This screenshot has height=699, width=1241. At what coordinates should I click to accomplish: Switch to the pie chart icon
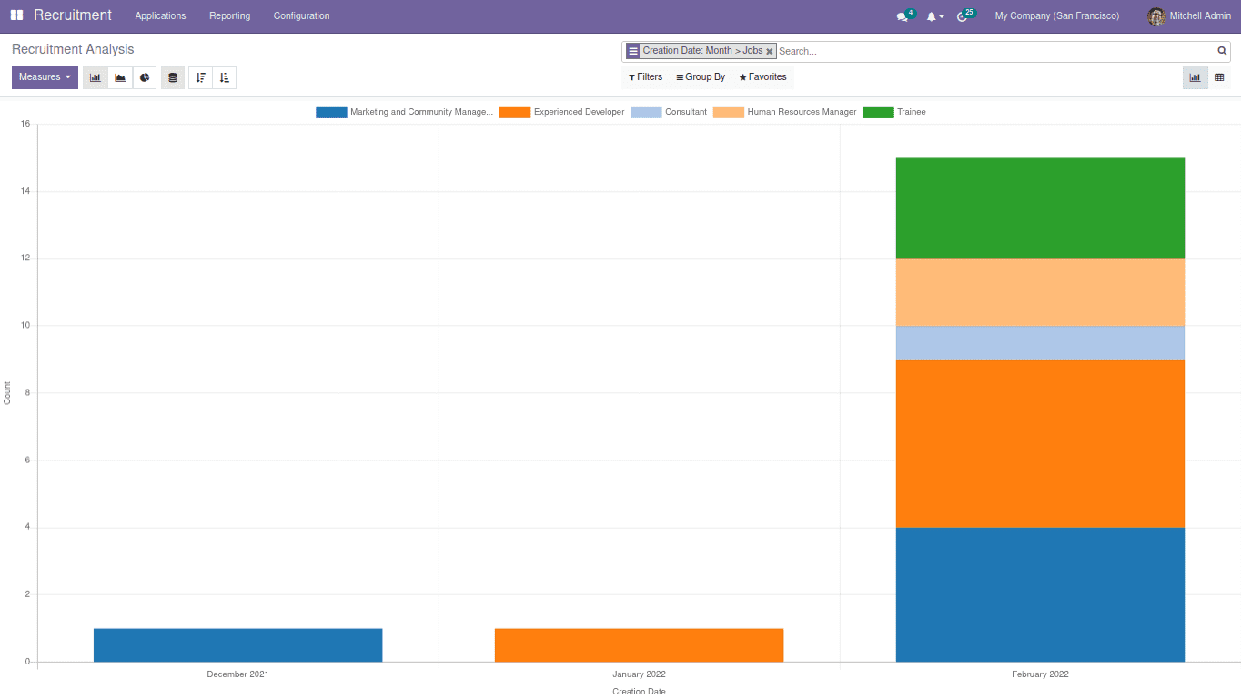[145, 77]
